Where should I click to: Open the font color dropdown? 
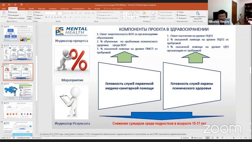71,17
